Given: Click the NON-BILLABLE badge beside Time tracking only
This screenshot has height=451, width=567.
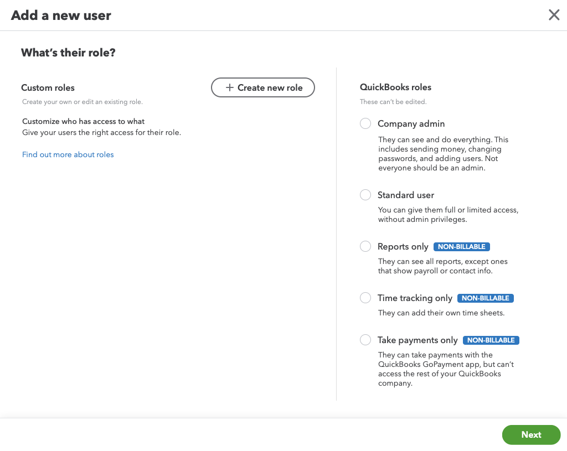Looking at the screenshot, I should [x=485, y=298].
